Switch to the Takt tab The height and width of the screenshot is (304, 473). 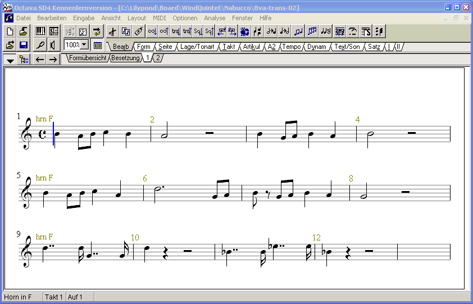[229, 47]
